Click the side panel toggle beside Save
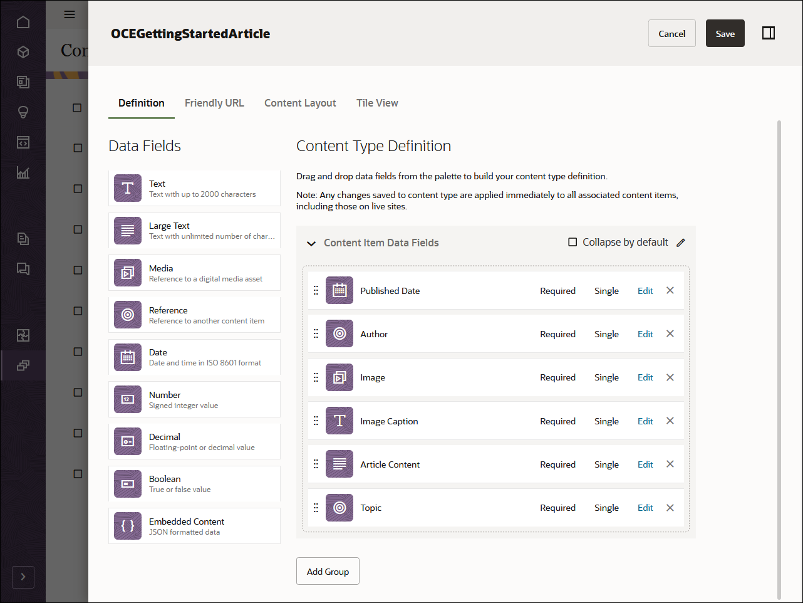Screen dimensions: 803x603 [x=769, y=33]
